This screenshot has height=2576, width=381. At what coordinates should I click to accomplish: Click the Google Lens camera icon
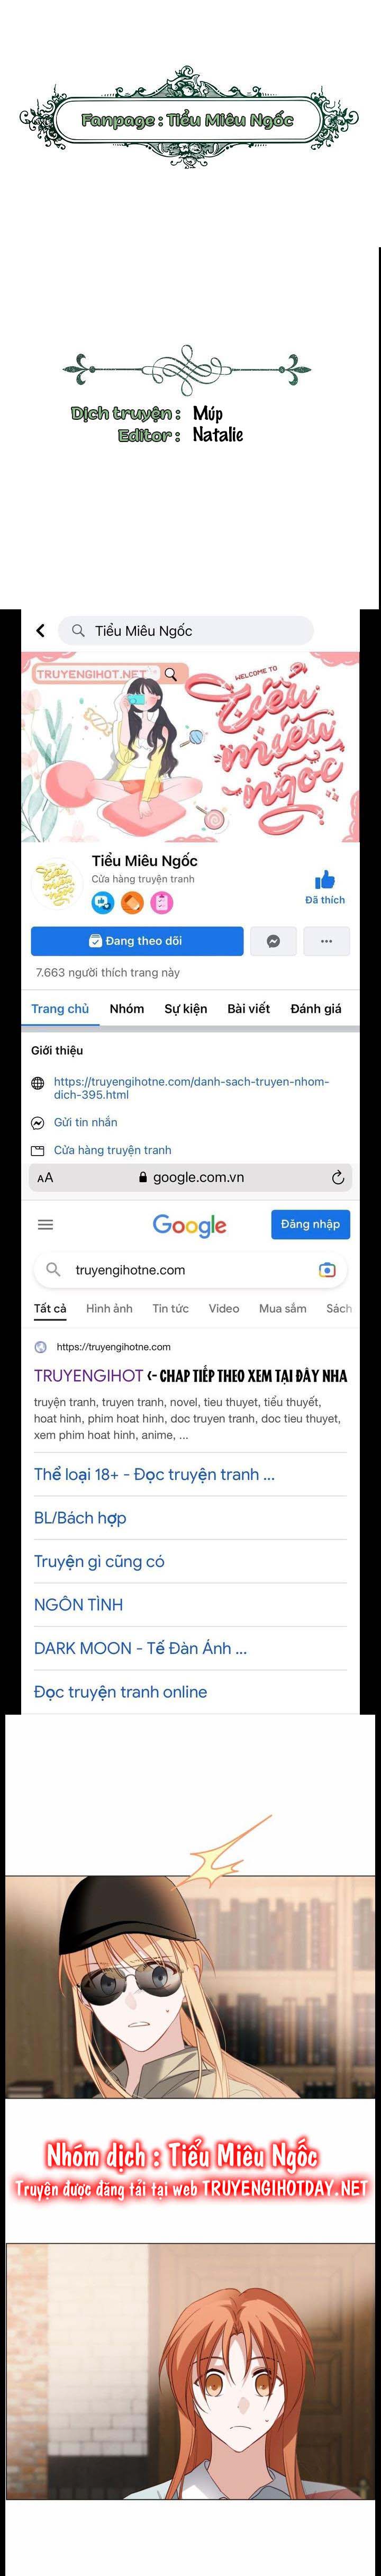[x=327, y=1270]
